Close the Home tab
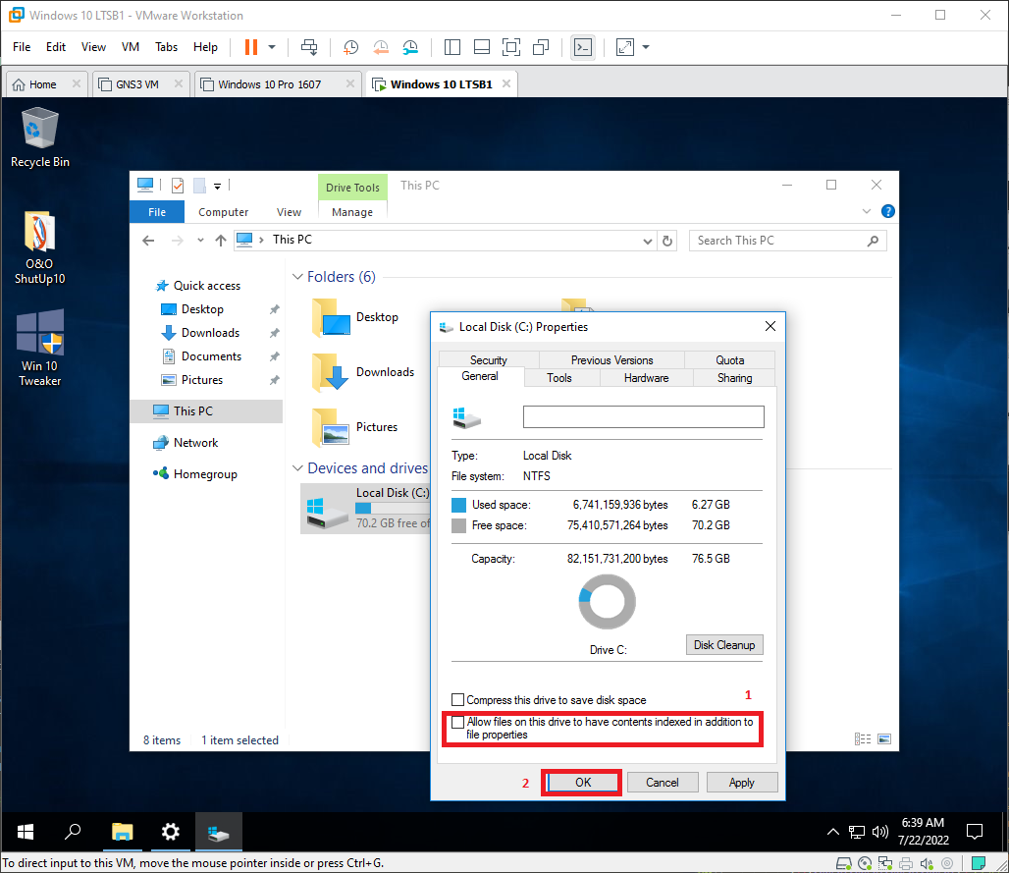1009x873 pixels. click(76, 83)
